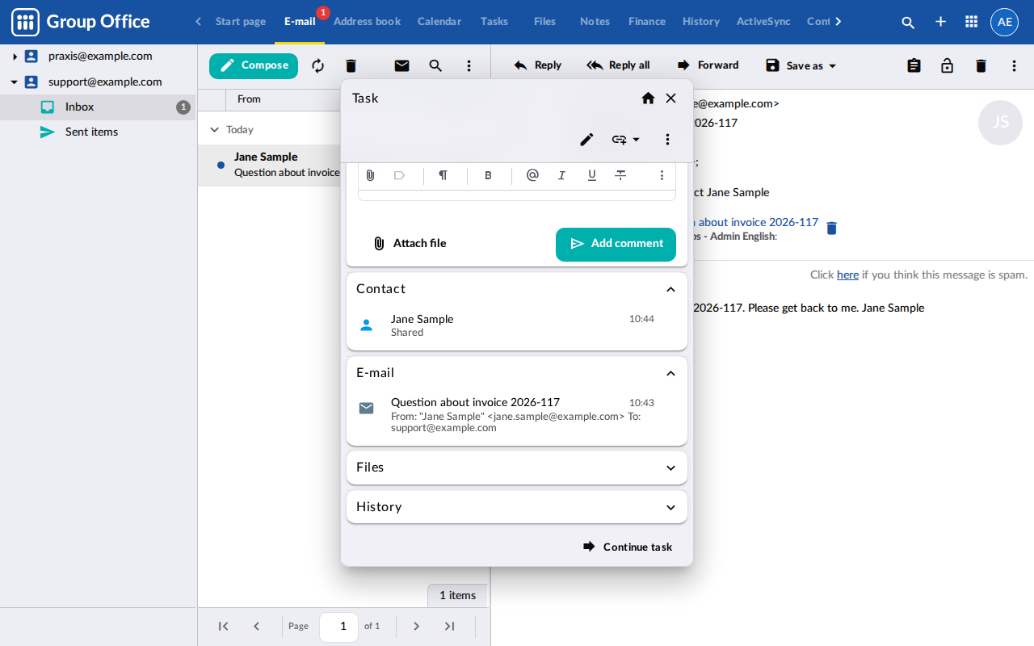The height and width of the screenshot is (646, 1034).
Task: Click the page number input field
Action: (x=339, y=627)
